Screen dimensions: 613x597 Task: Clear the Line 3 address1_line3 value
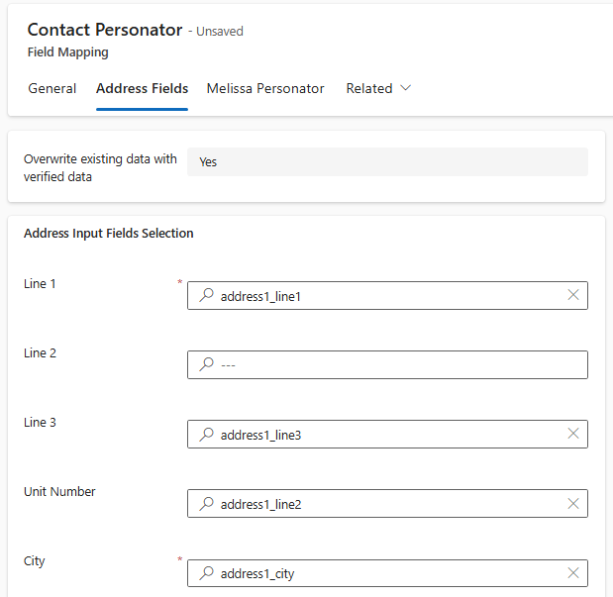[x=572, y=434]
